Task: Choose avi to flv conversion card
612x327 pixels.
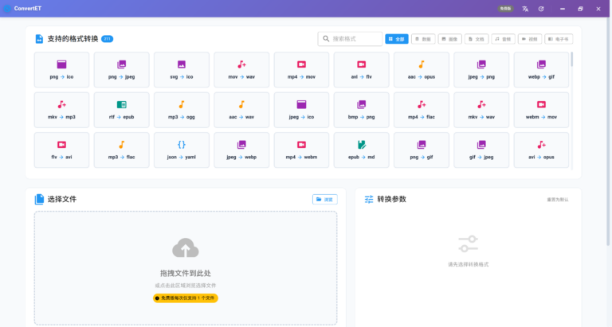Action: (362, 70)
